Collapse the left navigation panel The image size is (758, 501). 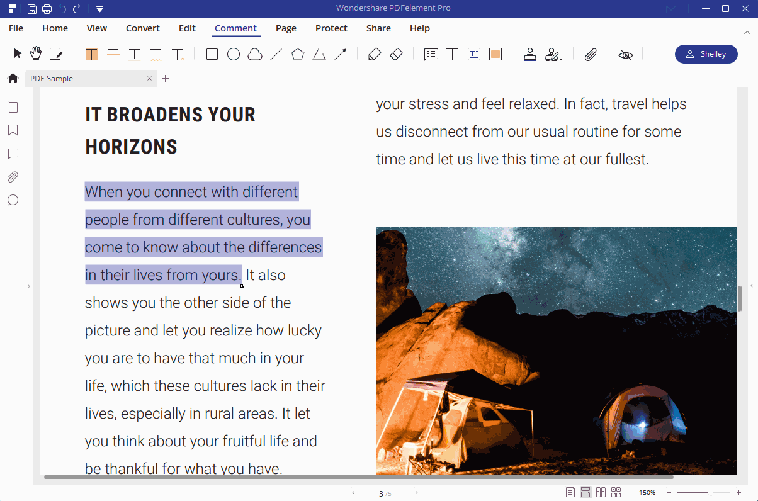click(x=28, y=286)
